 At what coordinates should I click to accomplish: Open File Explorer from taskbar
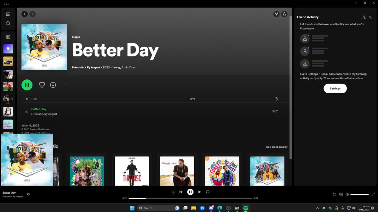tap(194, 208)
